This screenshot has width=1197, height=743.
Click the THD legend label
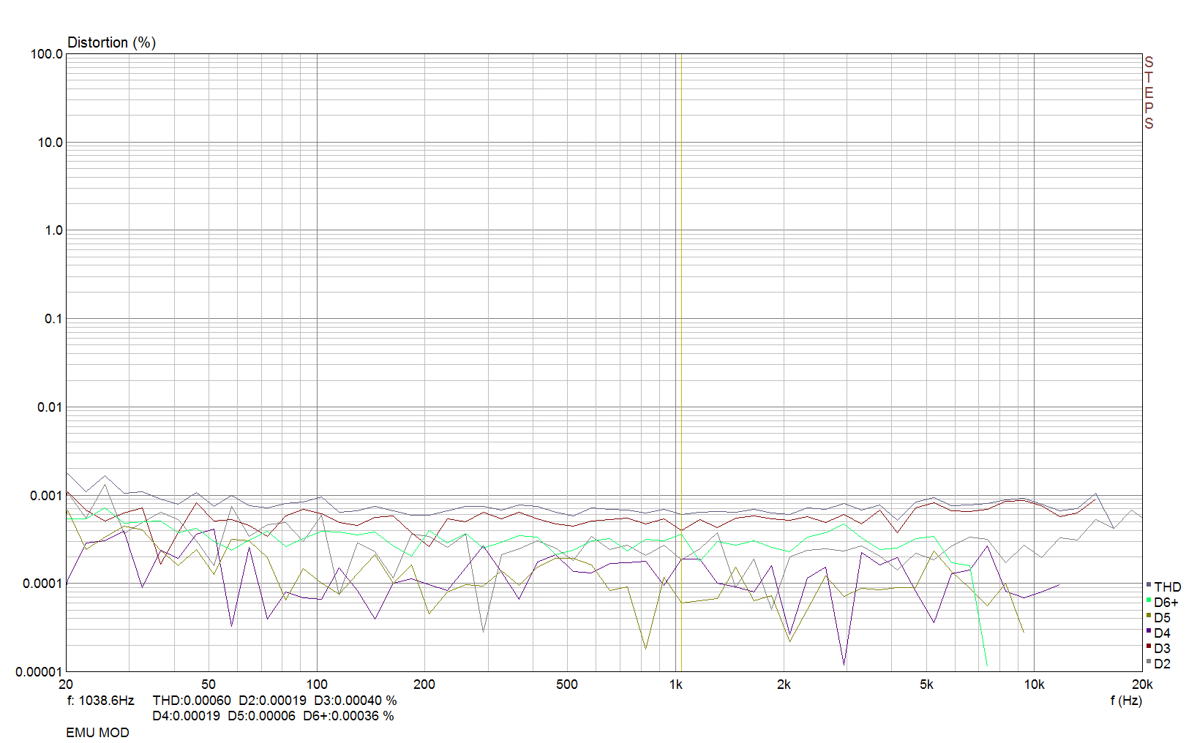(1168, 587)
